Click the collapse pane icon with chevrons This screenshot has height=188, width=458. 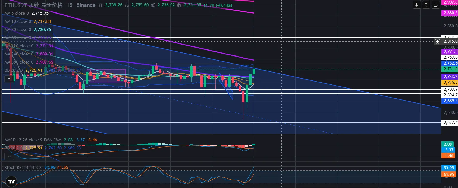pyautogui.click(x=426, y=5)
